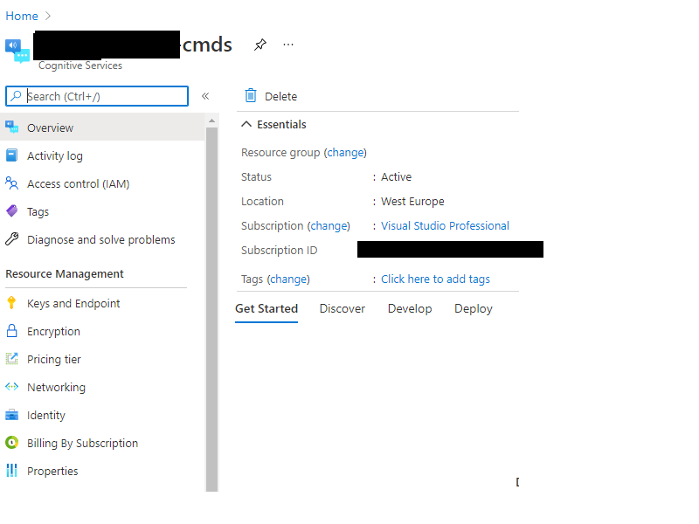The width and height of the screenshot is (699, 524).
Task: Open Diagnose and solve problems
Action: click(x=102, y=239)
